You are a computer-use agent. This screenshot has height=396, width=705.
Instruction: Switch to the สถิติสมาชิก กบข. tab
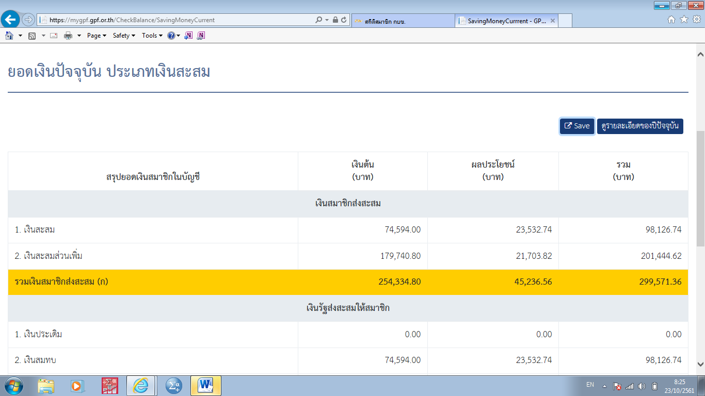pyautogui.click(x=403, y=21)
